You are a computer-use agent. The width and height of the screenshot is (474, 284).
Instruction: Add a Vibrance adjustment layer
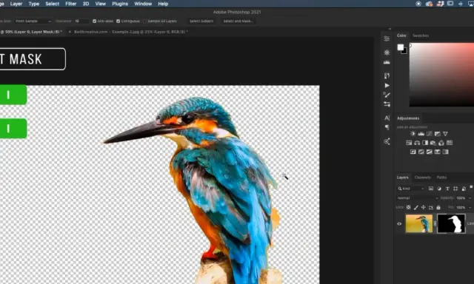tap(445, 134)
